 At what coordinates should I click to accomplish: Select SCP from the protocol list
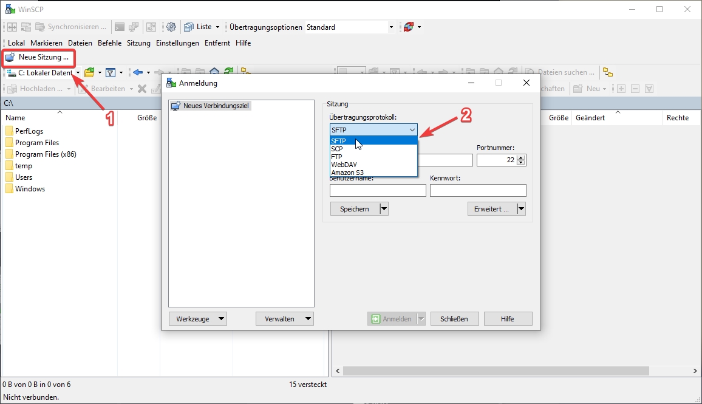[x=337, y=149]
